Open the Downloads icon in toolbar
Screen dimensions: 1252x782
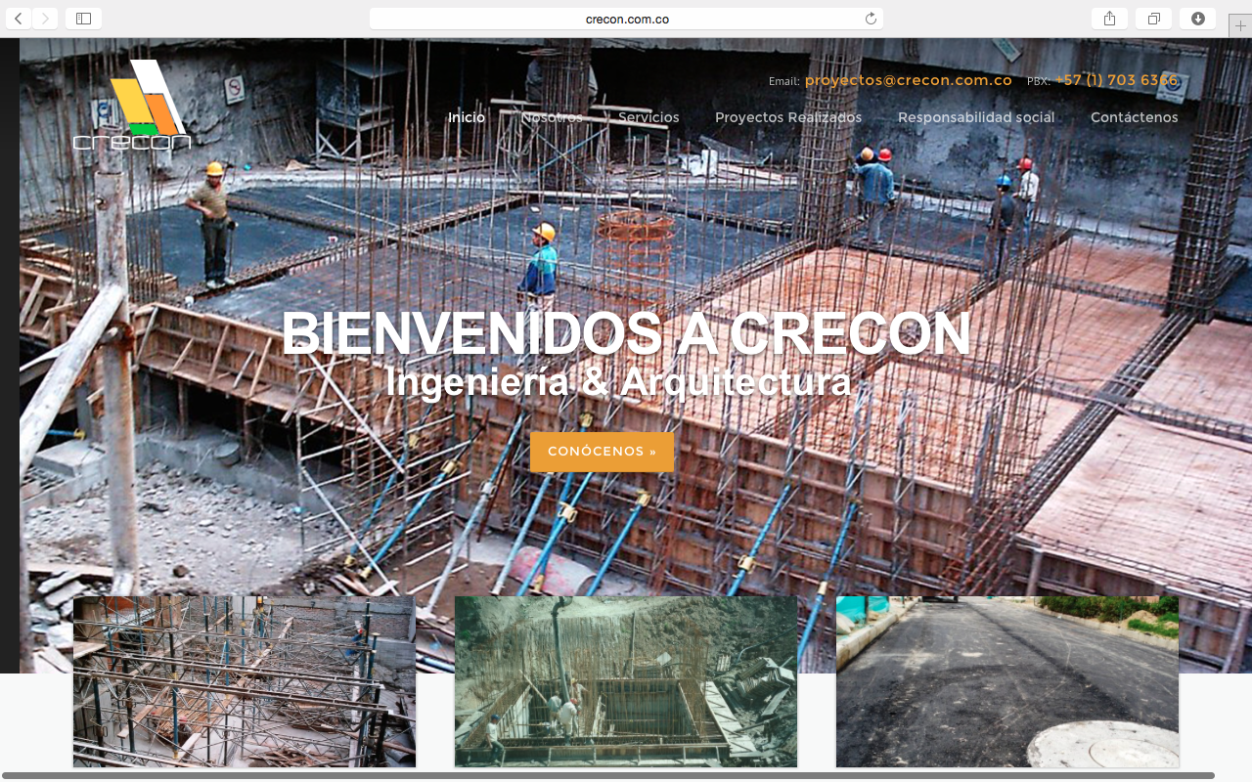click(1198, 19)
